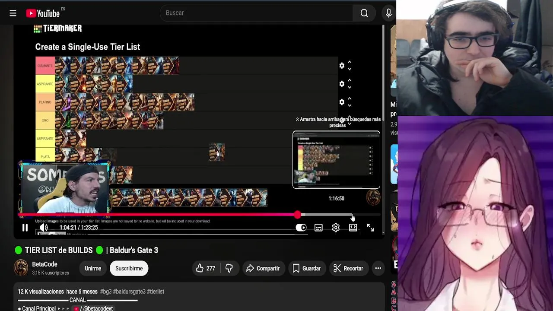This screenshot has width=553, height=311.
Task: Open the more actions three-dot menu
Action: click(378, 268)
